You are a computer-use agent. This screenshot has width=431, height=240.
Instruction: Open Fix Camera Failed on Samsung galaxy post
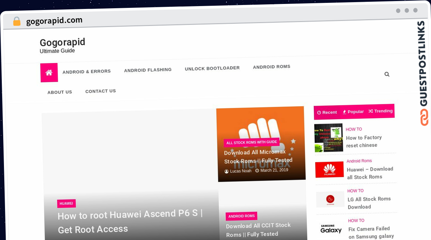371,232
